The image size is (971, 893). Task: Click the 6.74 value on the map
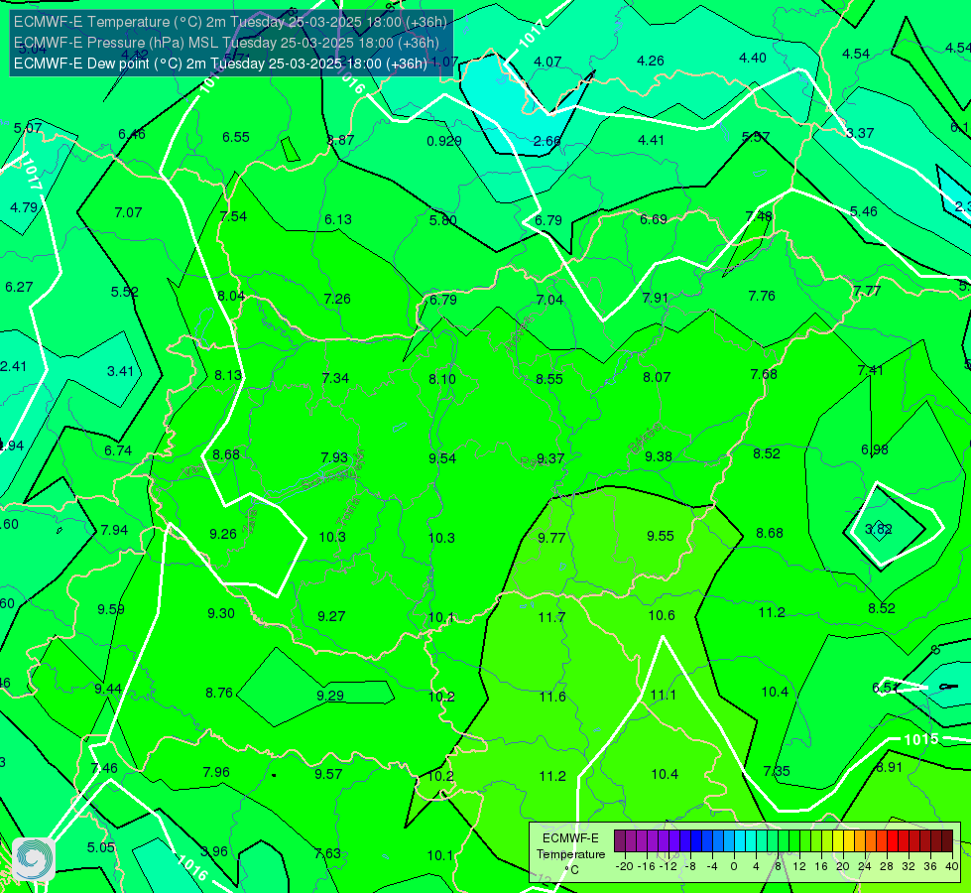118,451
